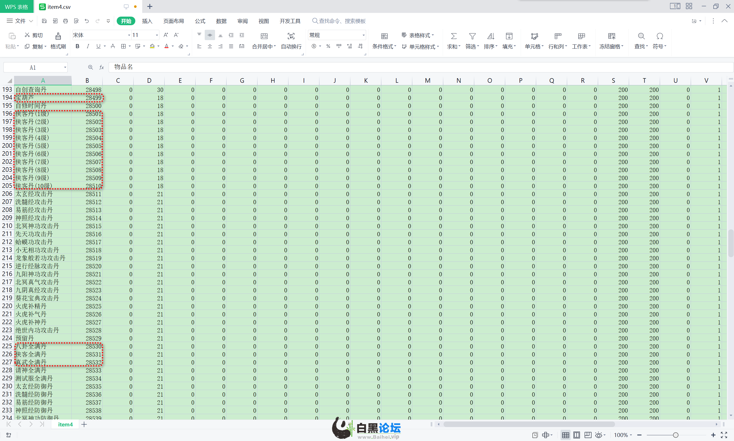Open the font name dropdown

[x=129, y=35]
